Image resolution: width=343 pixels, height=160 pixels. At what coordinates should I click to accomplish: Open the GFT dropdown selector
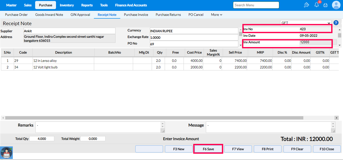(x=306, y=23)
